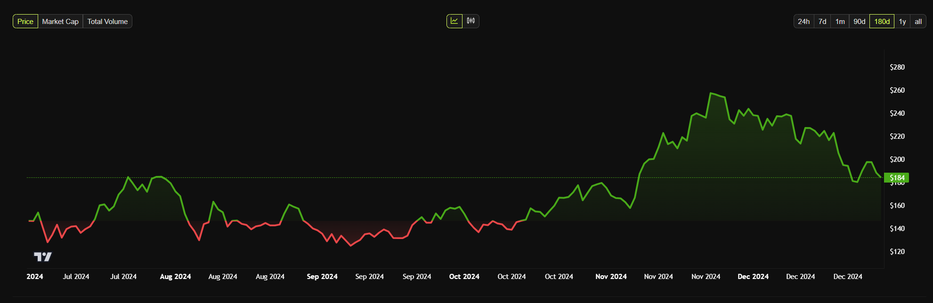This screenshot has width=933, height=303.
Task: Choose the 7d time range
Action: [822, 22]
